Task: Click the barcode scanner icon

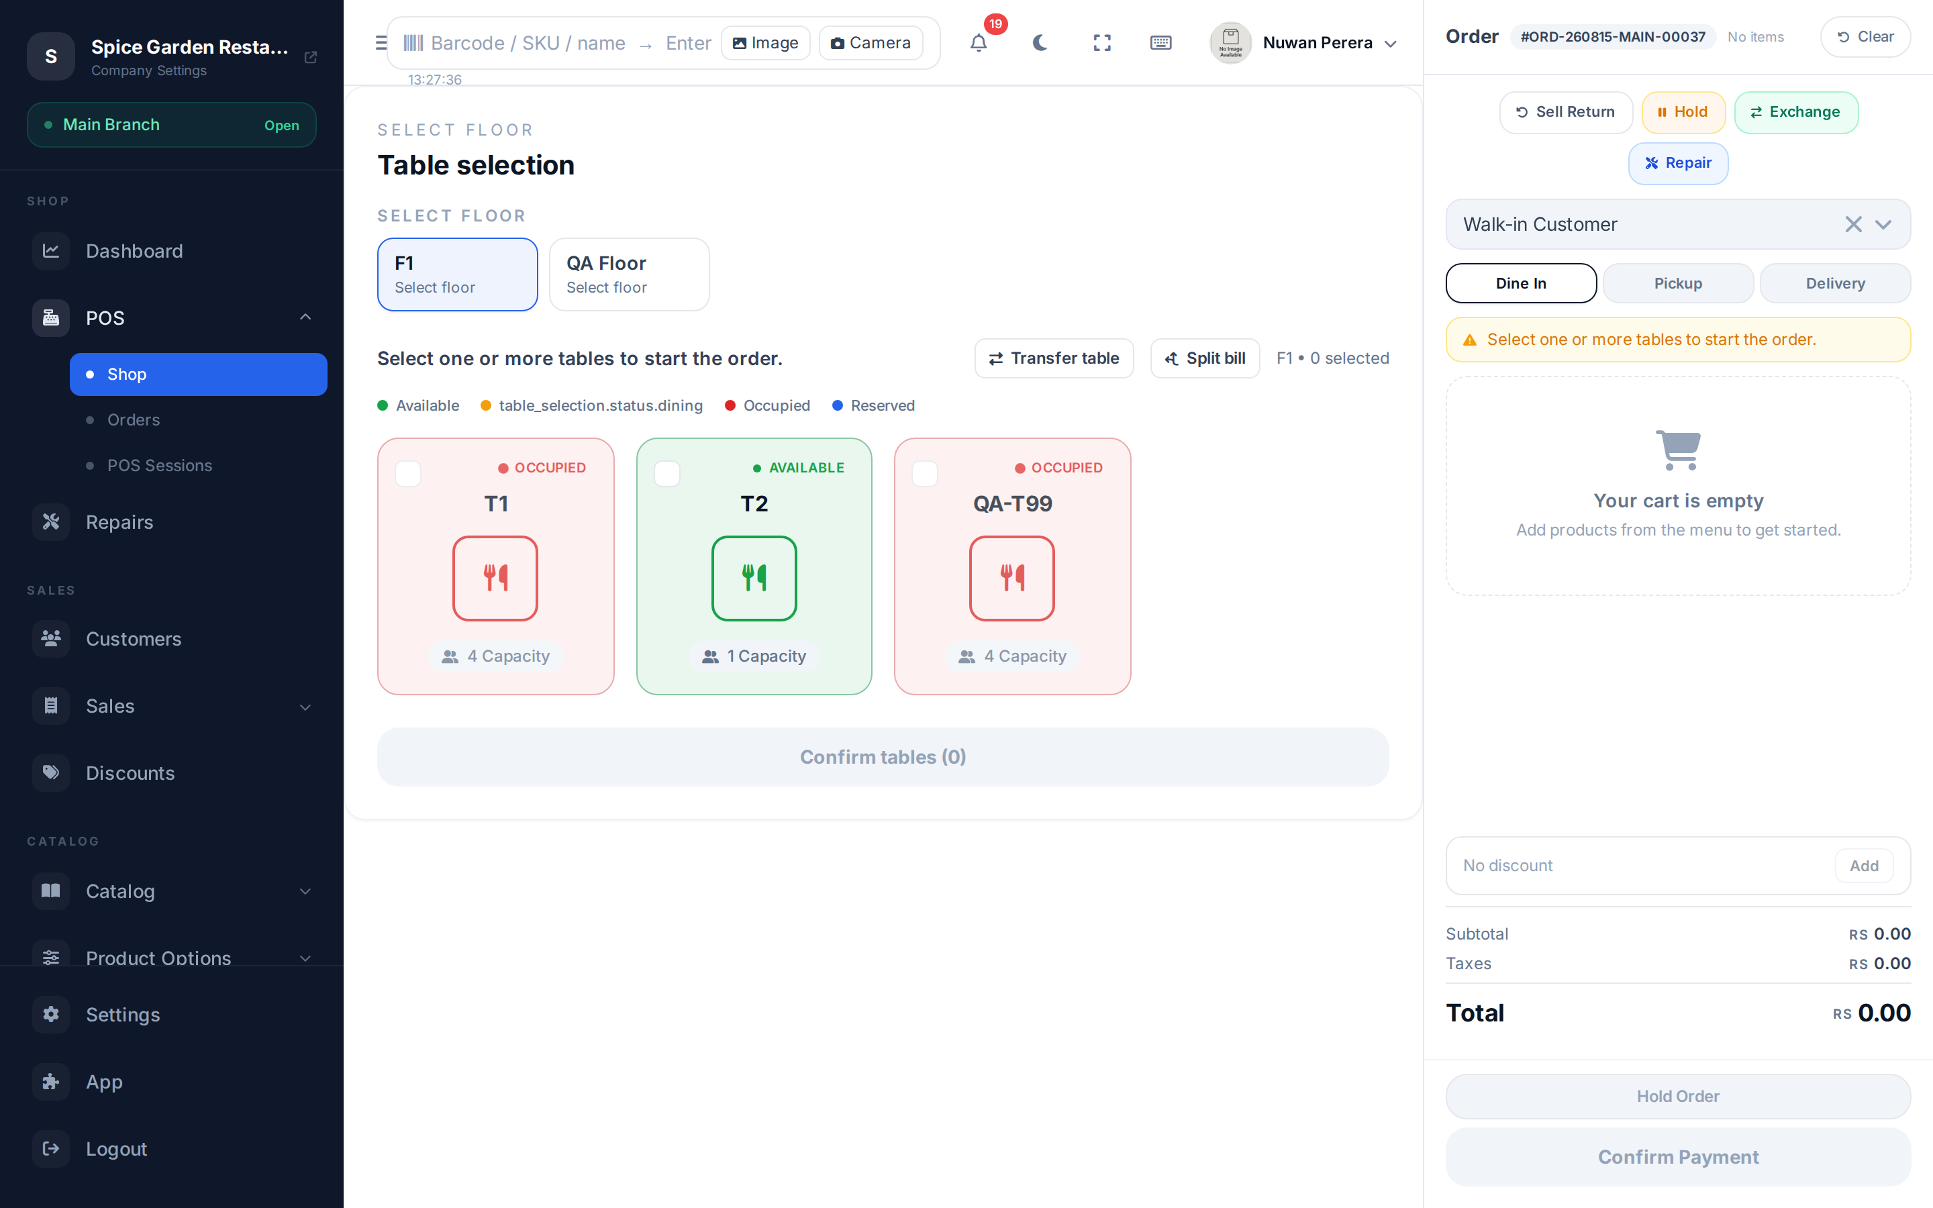Action: coord(413,43)
